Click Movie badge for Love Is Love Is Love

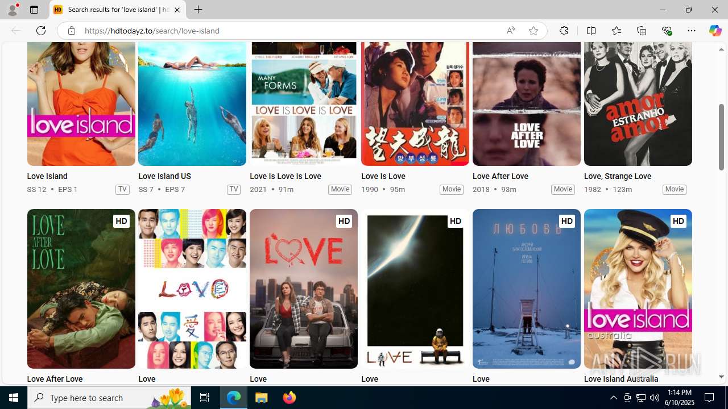(x=340, y=189)
